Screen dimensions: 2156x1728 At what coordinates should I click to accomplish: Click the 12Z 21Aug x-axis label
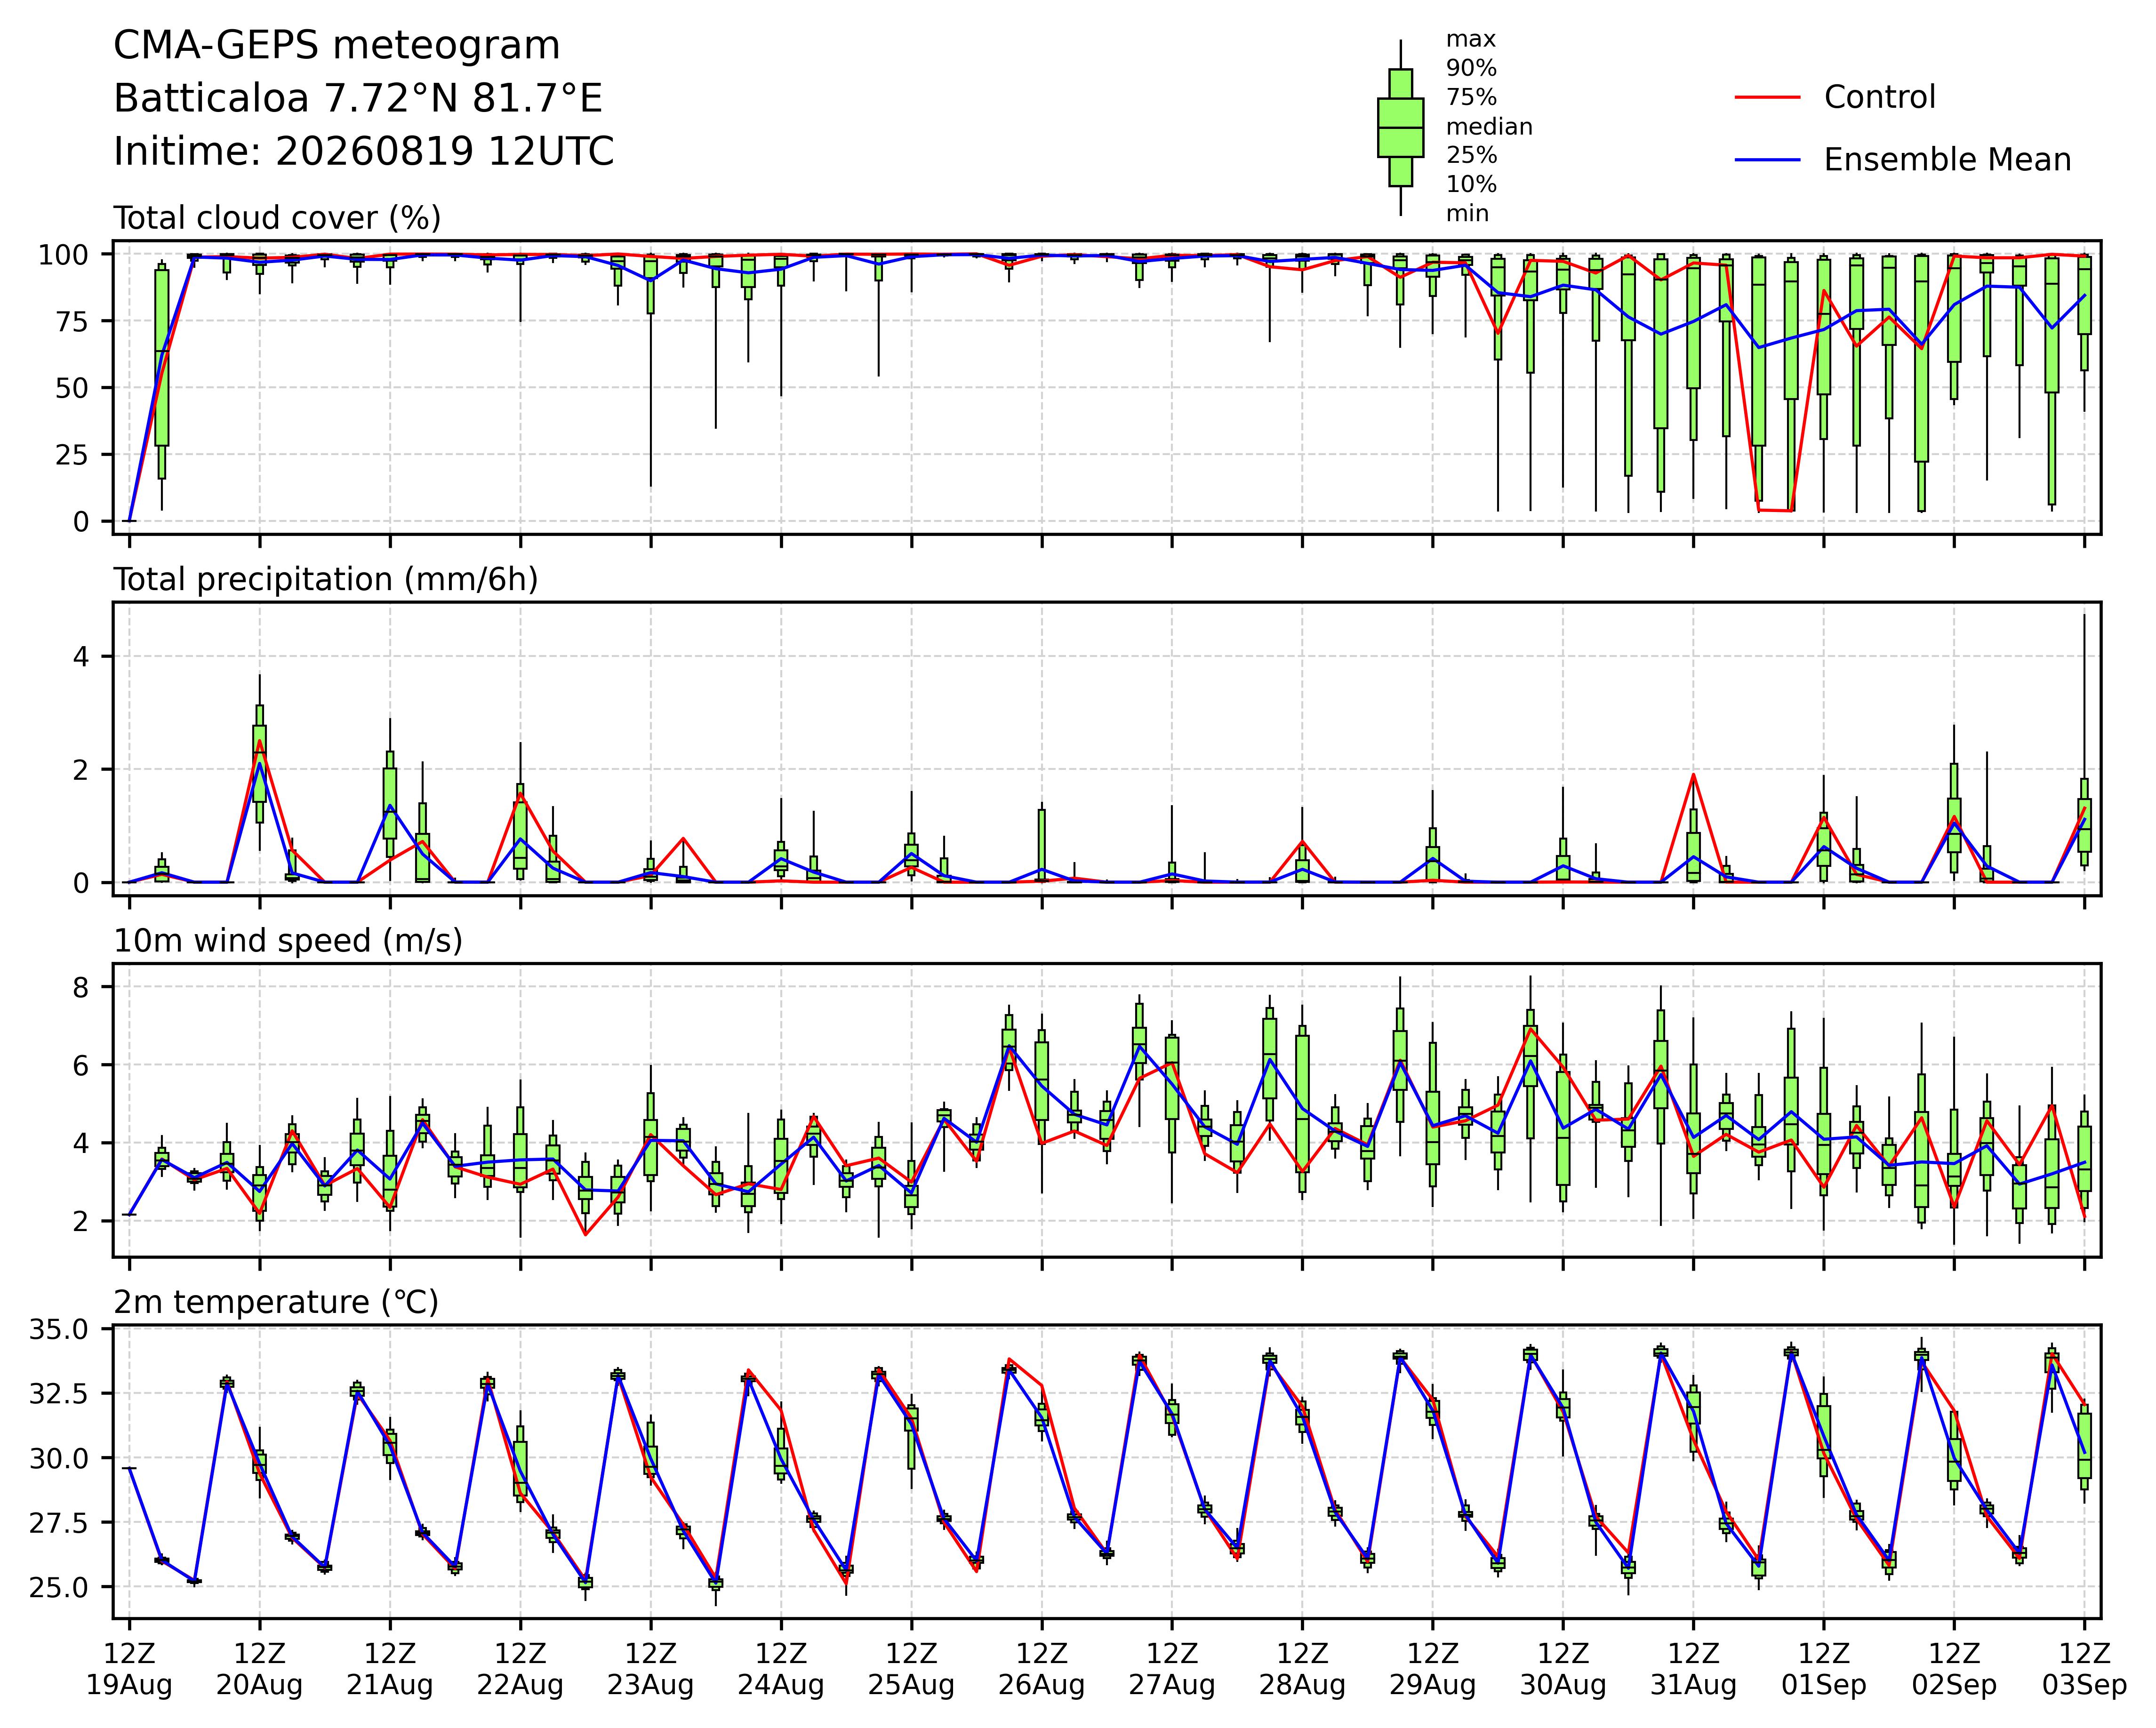[x=390, y=1669]
